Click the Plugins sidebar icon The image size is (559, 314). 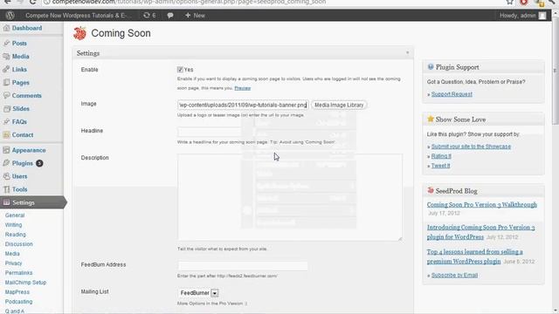coord(6,163)
